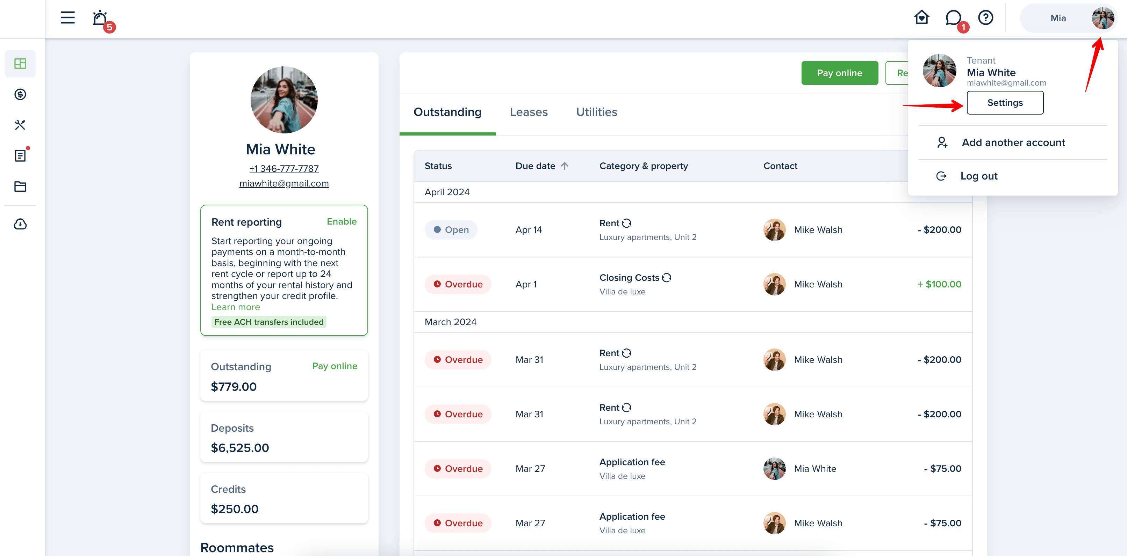Click the Learn more link
This screenshot has width=1127, height=556.
(236, 307)
